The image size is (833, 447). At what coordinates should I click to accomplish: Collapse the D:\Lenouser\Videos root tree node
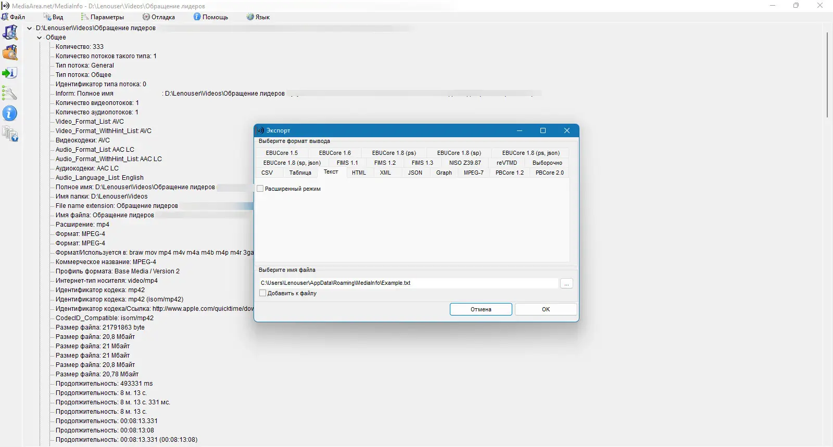tap(30, 28)
